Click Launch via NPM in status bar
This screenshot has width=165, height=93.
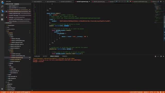(x=23, y=92)
